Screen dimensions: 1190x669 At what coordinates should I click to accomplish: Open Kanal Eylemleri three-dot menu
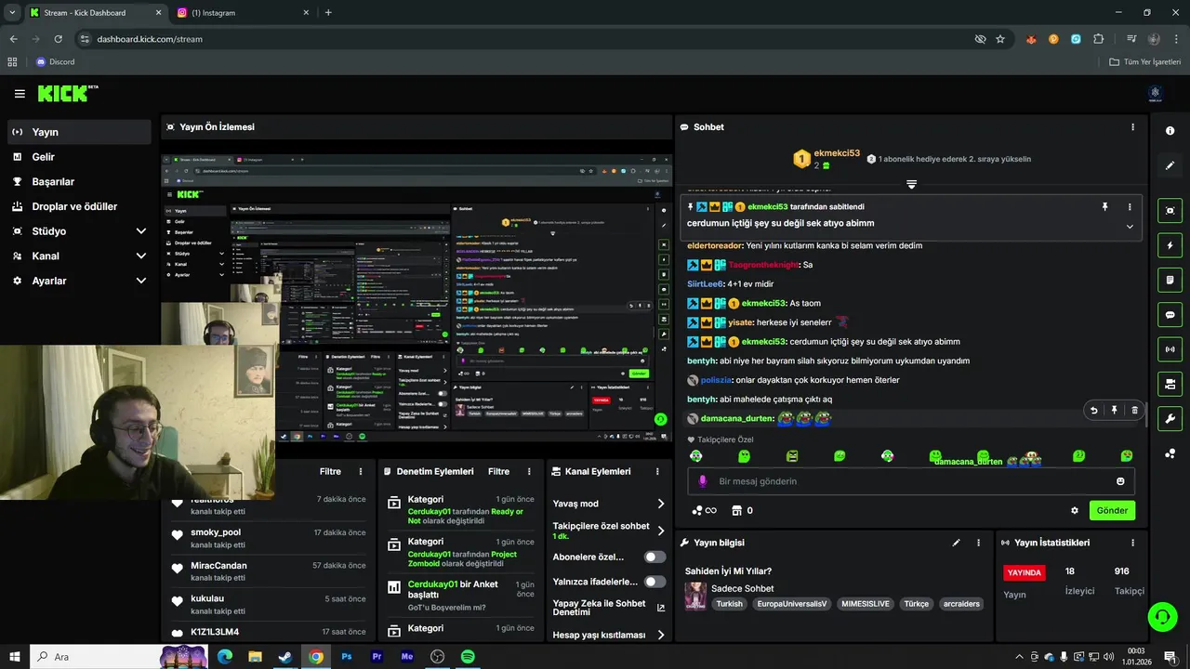659,471
